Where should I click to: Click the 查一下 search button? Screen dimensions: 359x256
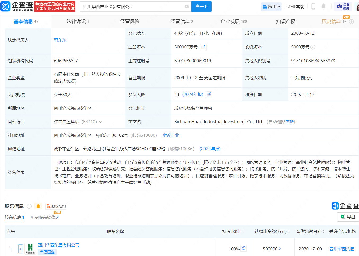(201, 7)
